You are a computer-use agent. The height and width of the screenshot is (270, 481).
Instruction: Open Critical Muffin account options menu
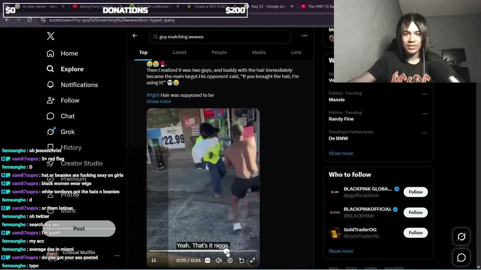click(117, 256)
